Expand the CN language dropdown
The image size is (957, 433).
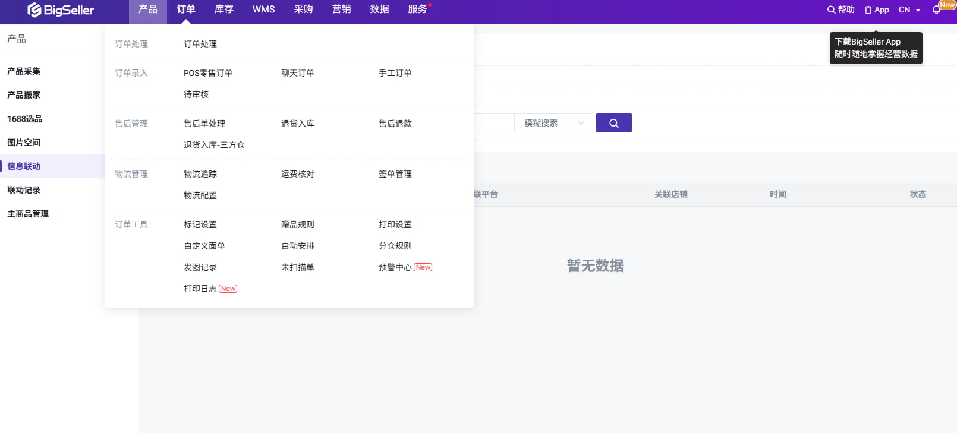(909, 10)
